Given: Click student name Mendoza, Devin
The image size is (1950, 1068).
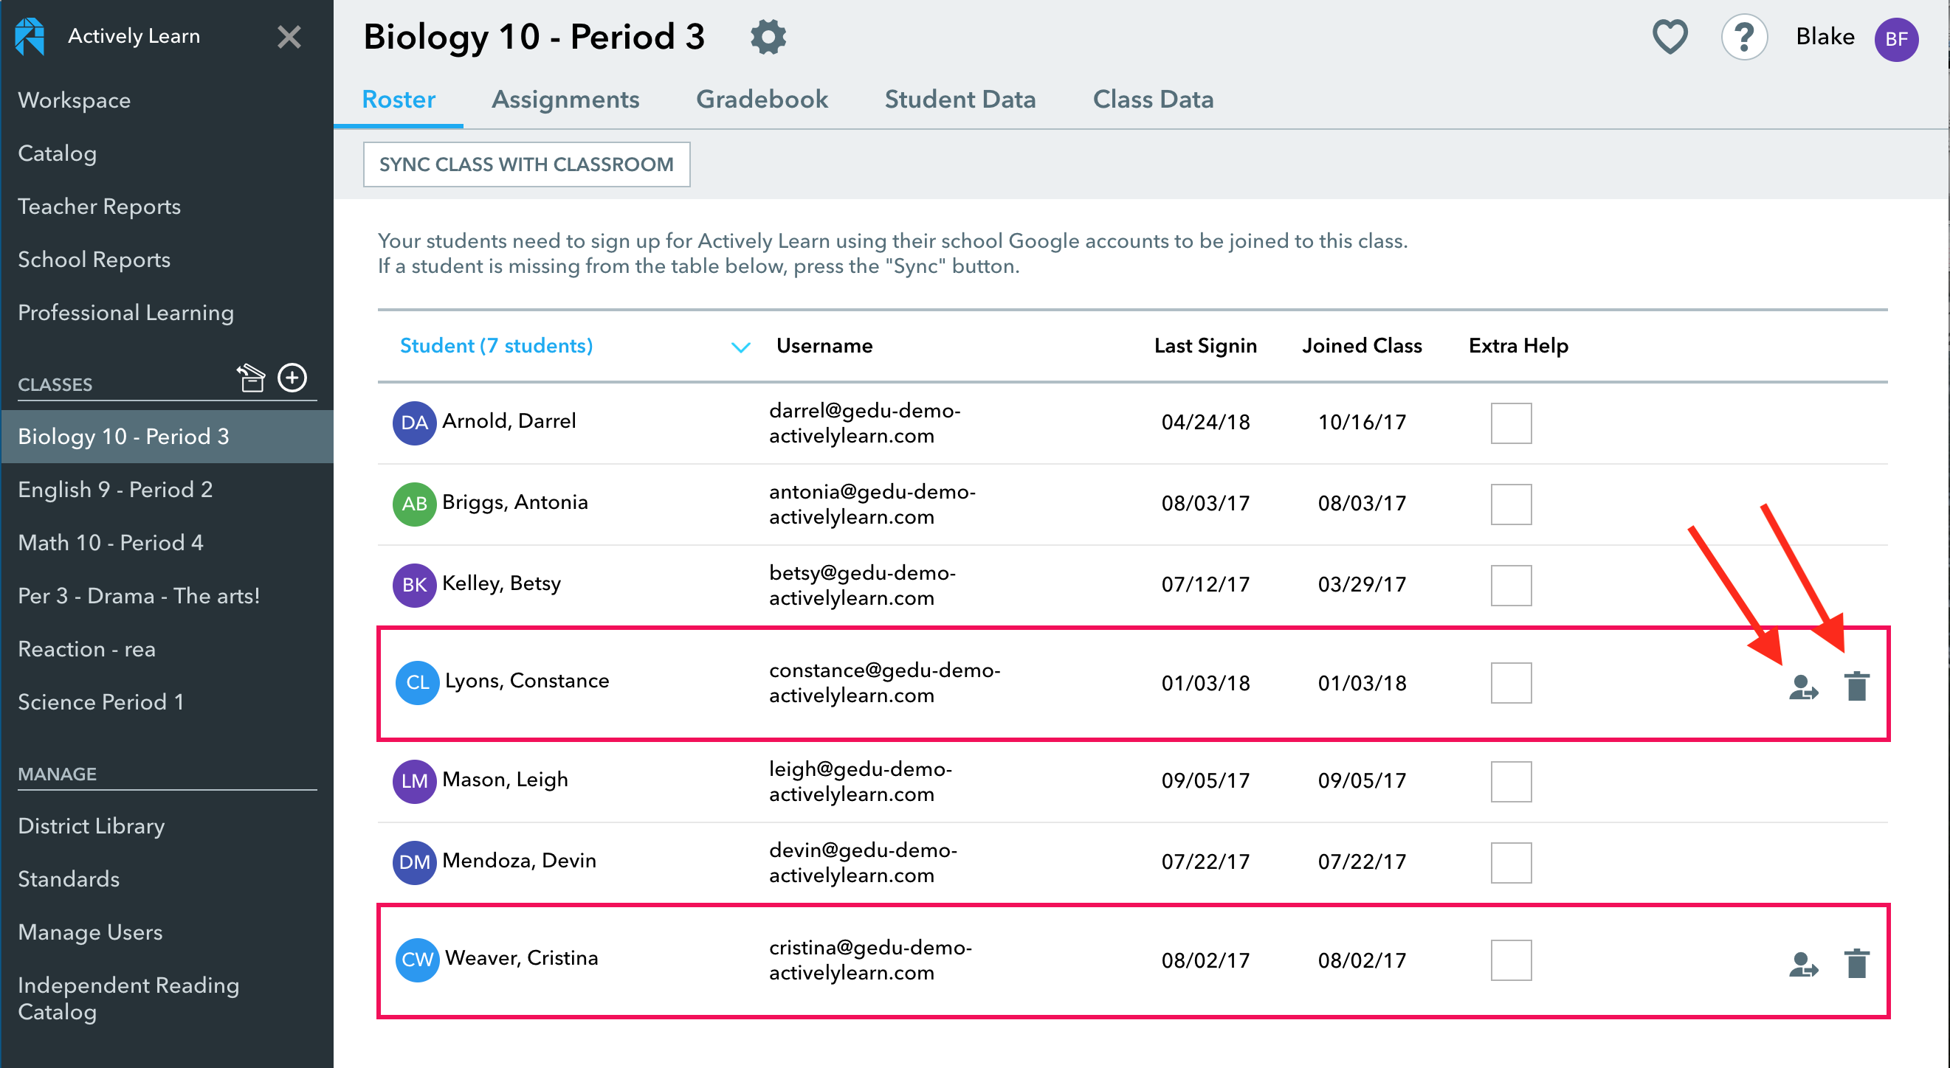Looking at the screenshot, I should [x=520, y=860].
